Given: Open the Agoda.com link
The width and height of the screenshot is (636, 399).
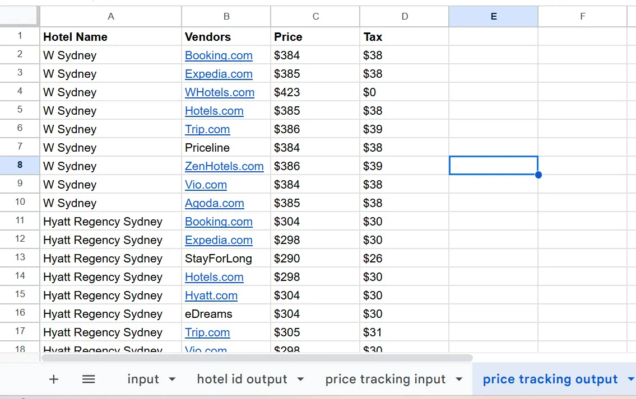Looking at the screenshot, I should [215, 203].
